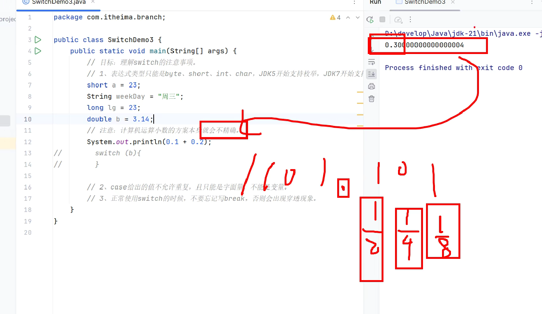Screen dimensions: 542x314
Task: Open editor tabs options three-dot menu
Action: click(354, 2)
